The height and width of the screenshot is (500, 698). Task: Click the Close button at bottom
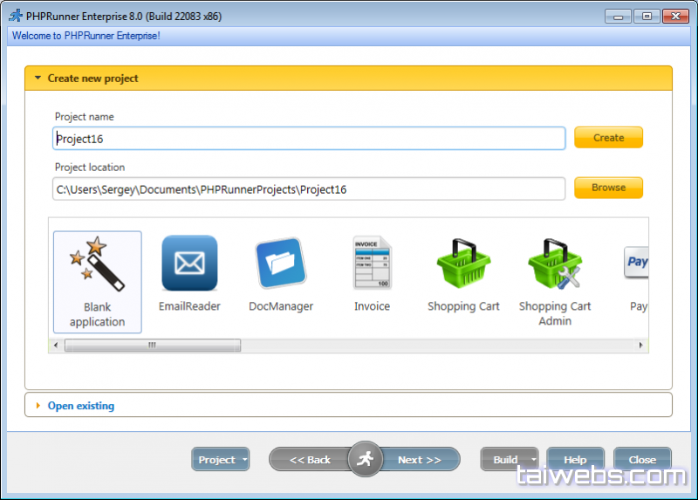[642, 460]
